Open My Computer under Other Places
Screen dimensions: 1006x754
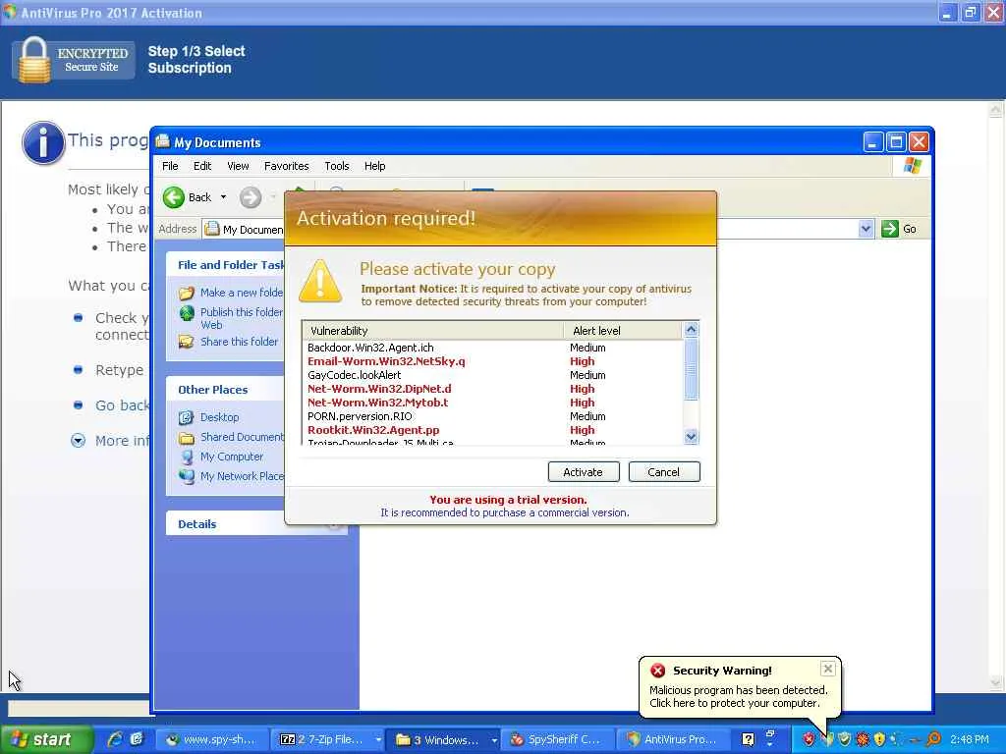pyautogui.click(x=232, y=457)
